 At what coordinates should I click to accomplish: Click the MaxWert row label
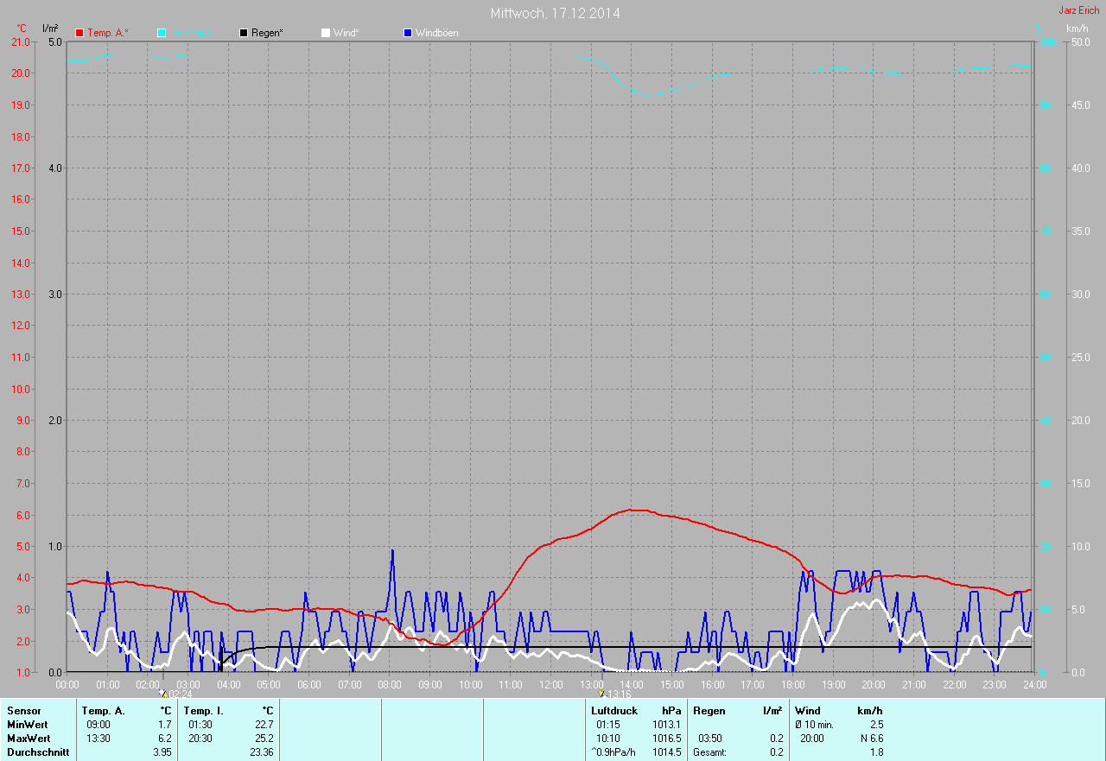(29, 739)
